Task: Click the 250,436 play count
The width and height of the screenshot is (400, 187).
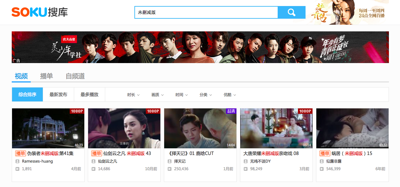Action: click(181, 169)
